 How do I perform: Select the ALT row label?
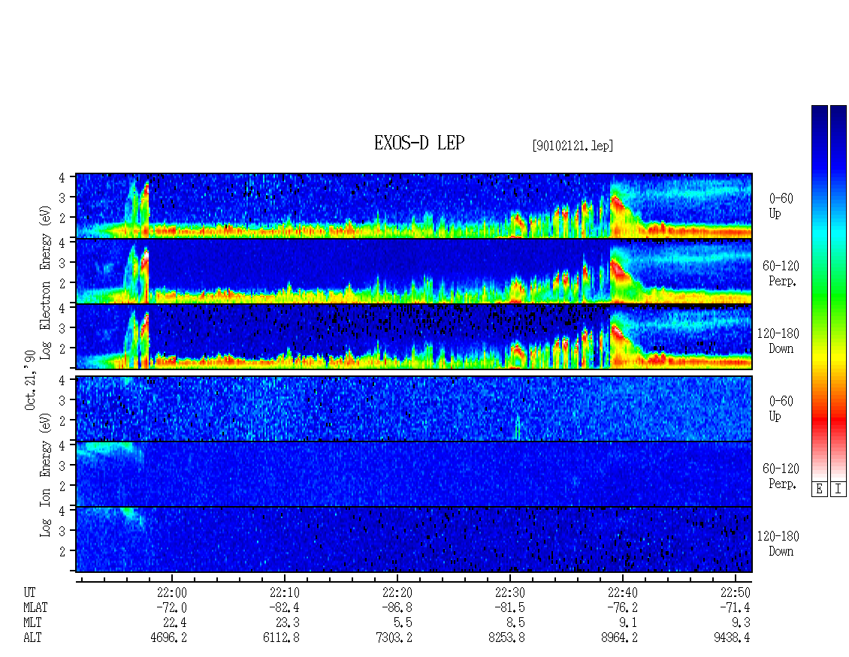(x=32, y=637)
